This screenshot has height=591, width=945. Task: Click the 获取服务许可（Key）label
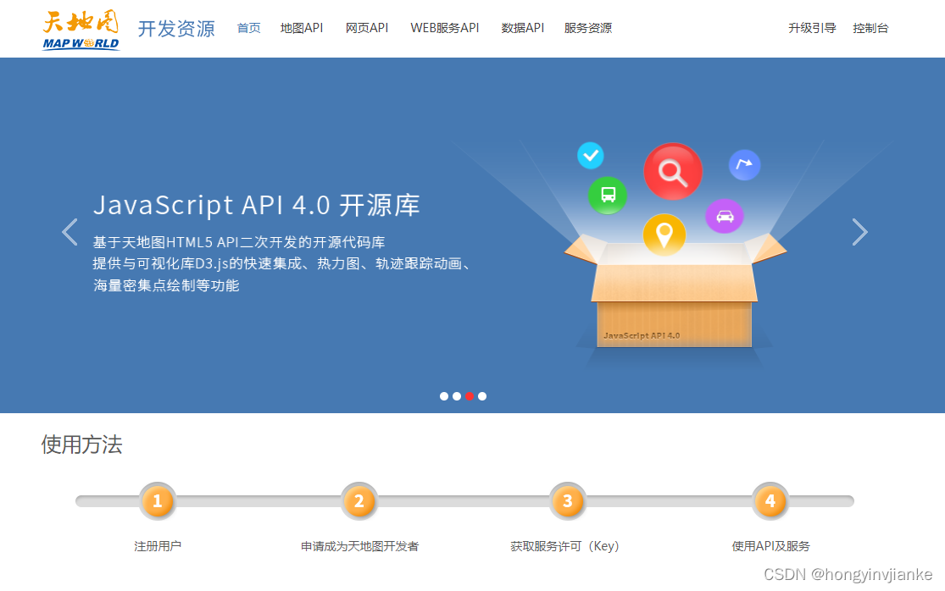(564, 546)
